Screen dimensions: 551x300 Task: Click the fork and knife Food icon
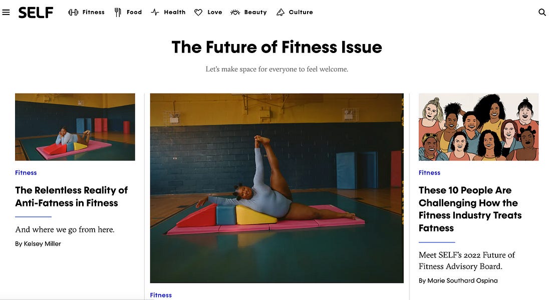click(118, 12)
